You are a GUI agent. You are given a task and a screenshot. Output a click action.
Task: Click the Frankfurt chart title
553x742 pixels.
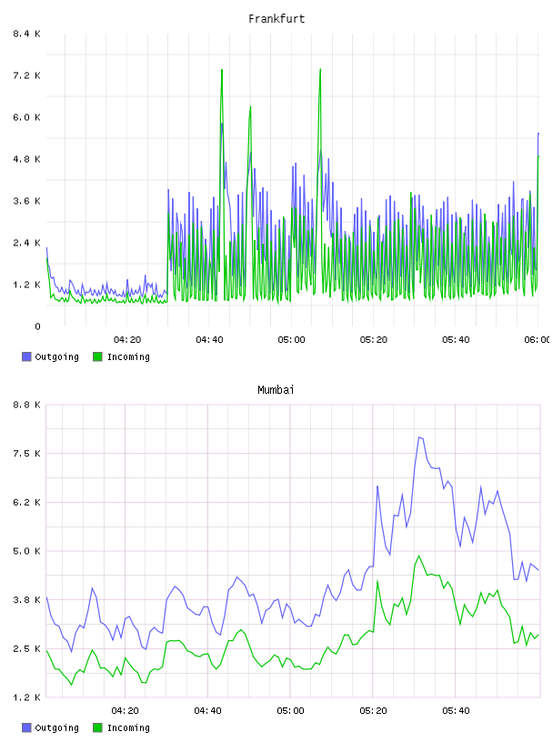tap(276, 19)
